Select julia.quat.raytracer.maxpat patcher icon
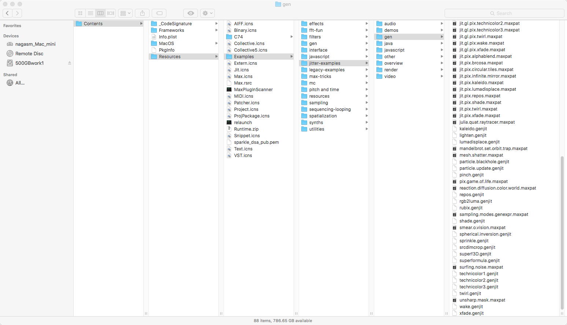Screen dimensions: 567x325 pos(454,122)
